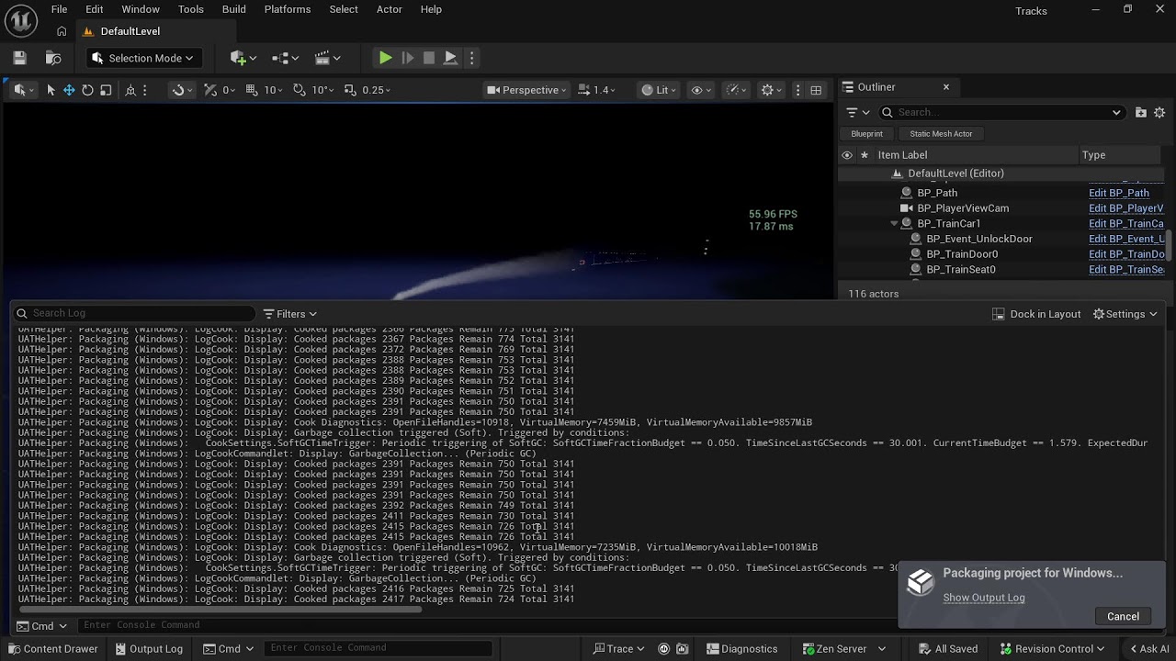1176x661 pixels.
Task: Open the File menu
Action: tap(59, 9)
